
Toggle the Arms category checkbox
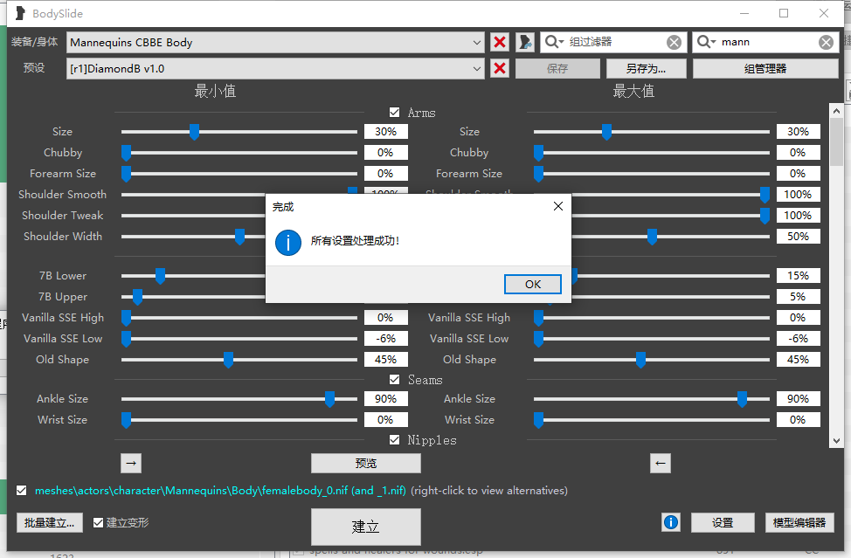click(x=395, y=113)
